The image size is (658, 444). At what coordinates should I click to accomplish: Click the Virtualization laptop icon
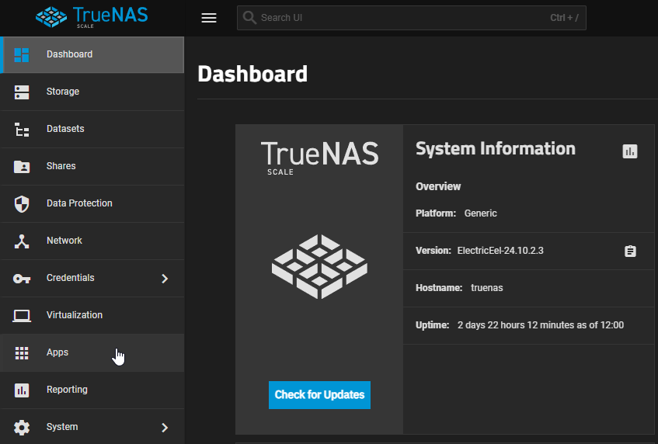pyautogui.click(x=22, y=315)
